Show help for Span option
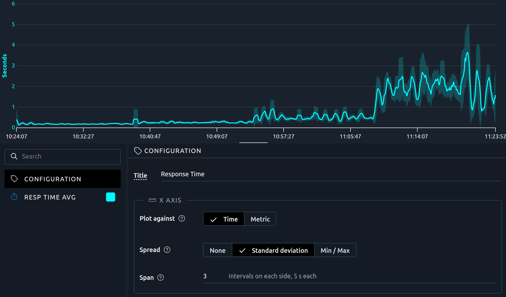Screen dimensions: 506x297 (161, 278)
